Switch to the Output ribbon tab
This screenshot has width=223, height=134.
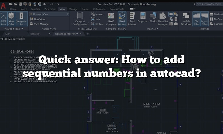(x=85, y=9)
